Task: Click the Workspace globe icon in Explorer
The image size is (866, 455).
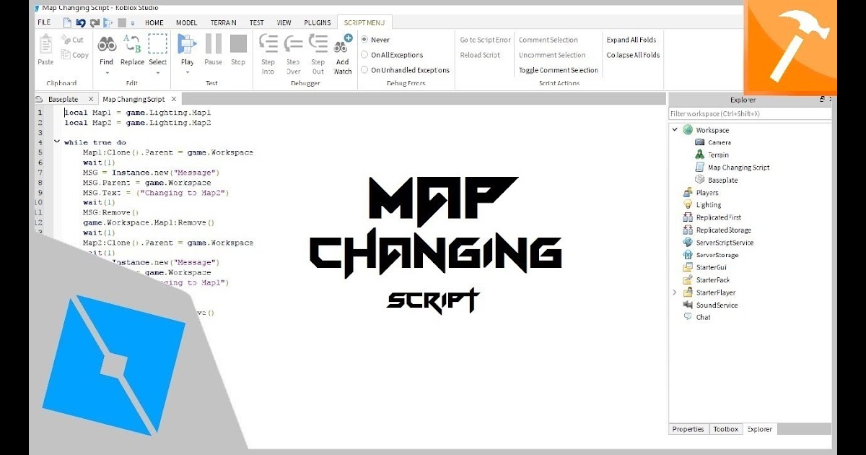Action: 688,130
